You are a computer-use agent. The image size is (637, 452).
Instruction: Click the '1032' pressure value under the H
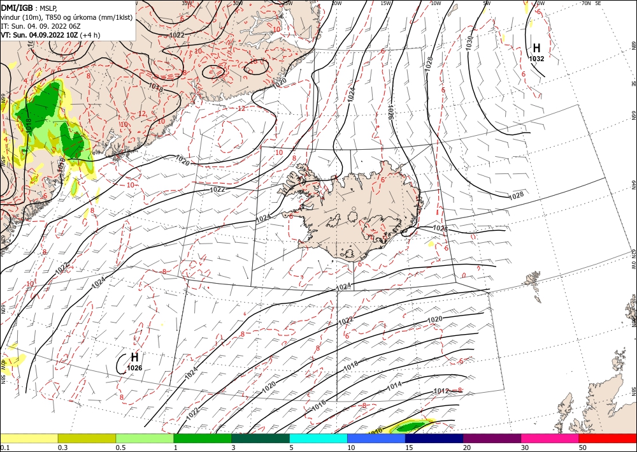click(x=536, y=59)
